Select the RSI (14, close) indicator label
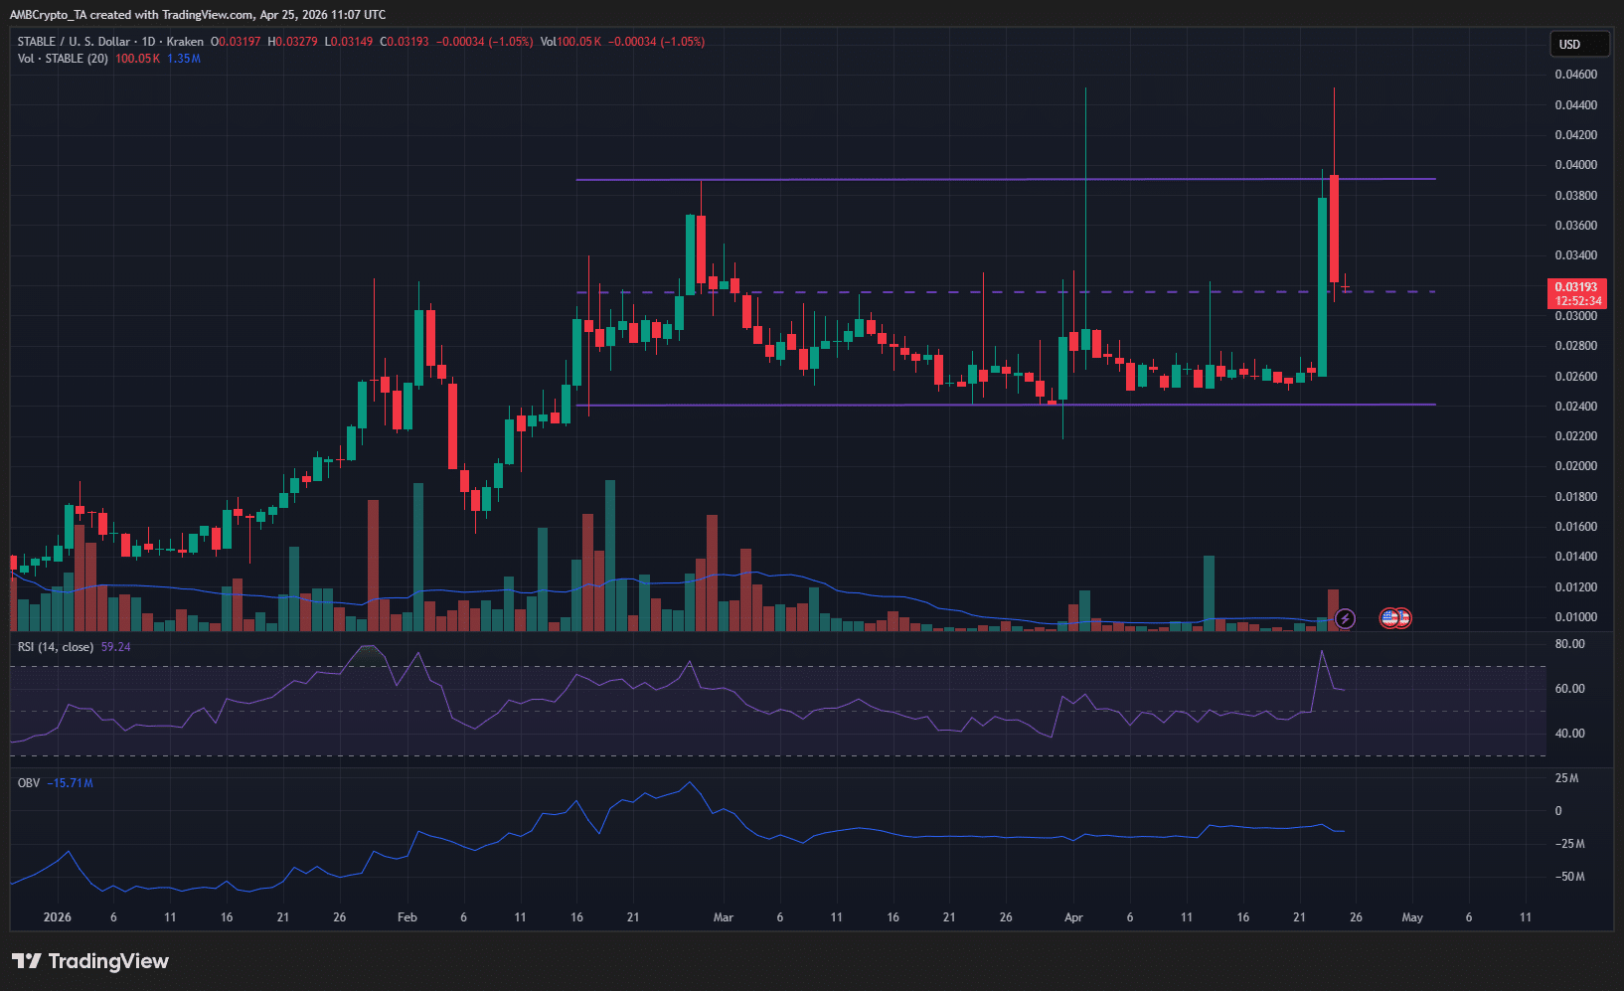 click(x=55, y=646)
